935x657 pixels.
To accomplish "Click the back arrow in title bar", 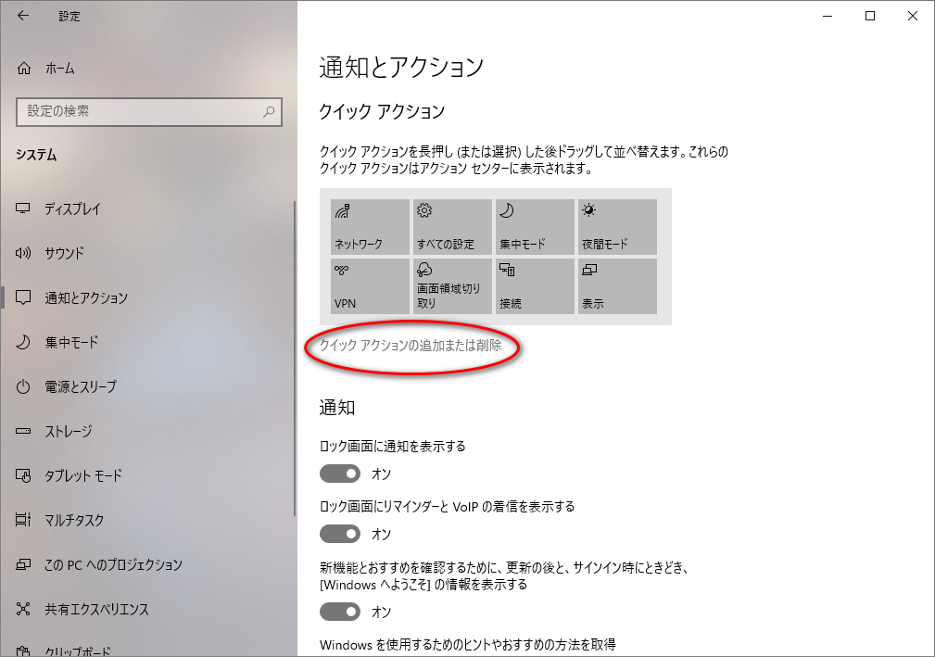I will point(23,16).
